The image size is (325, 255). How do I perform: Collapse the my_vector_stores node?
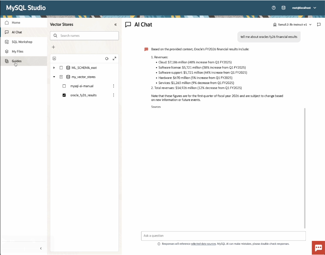pyautogui.click(x=54, y=77)
